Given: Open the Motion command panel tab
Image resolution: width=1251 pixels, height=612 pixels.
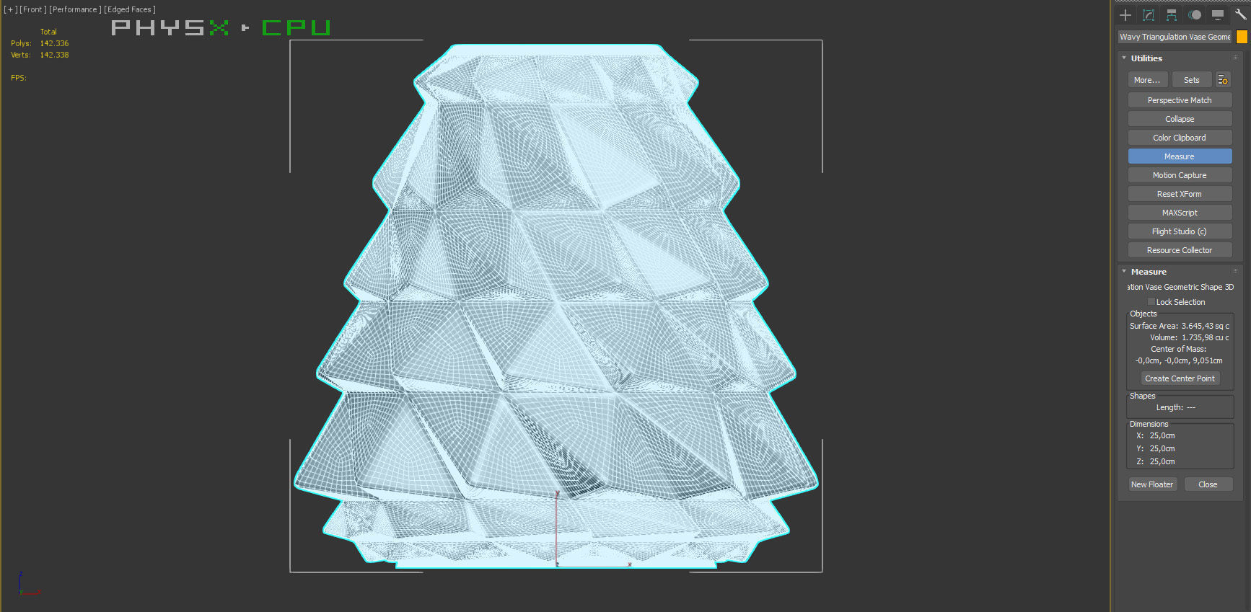Looking at the screenshot, I should click(1195, 15).
